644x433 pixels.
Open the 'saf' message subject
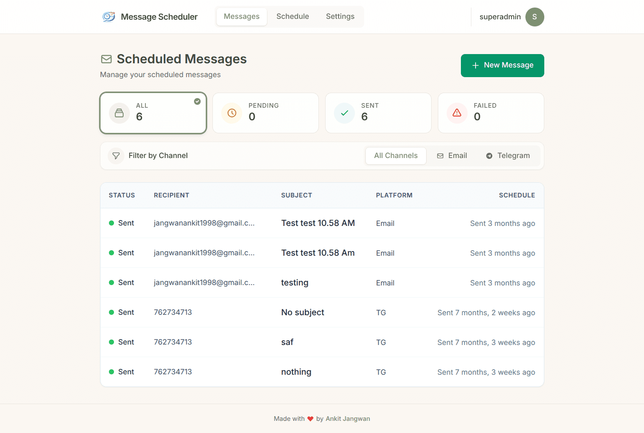pyautogui.click(x=287, y=342)
